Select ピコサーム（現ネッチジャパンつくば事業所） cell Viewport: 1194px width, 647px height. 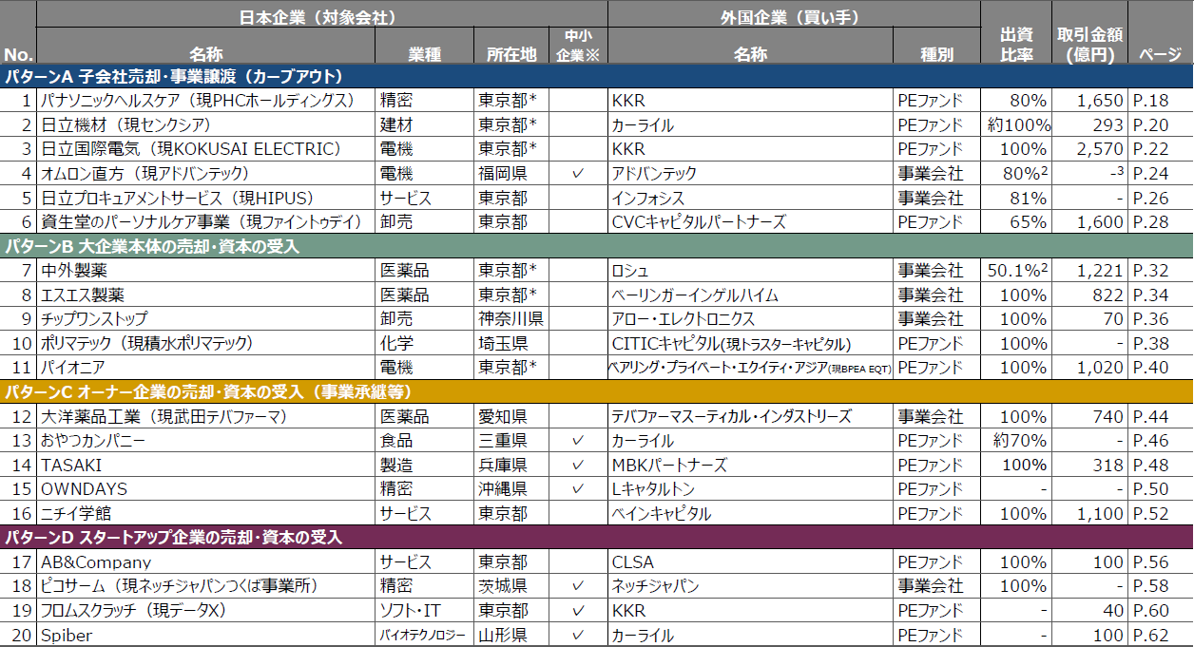click(x=206, y=586)
